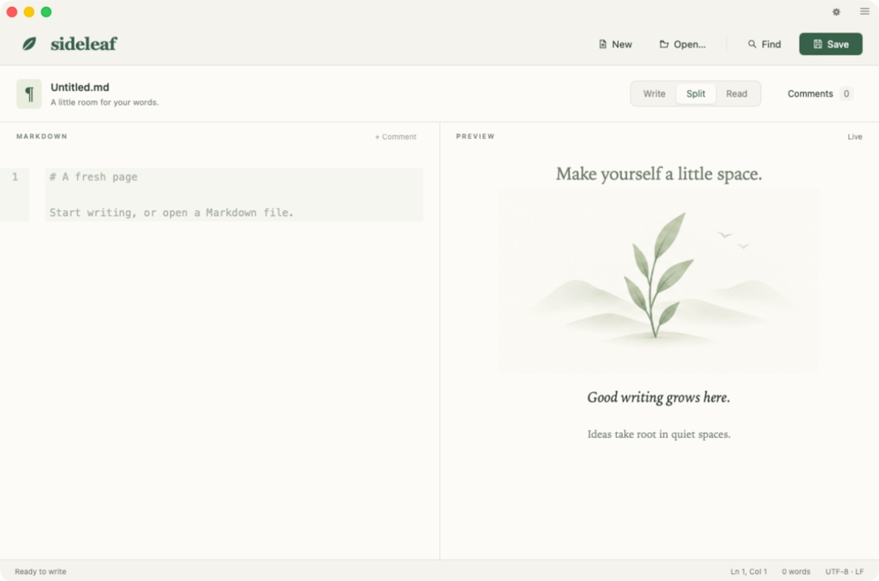The width and height of the screenshot is (879, 581).
Task: Click the MARKDOWN panel label
Action: pyautogui.click(x=42, y=136)
